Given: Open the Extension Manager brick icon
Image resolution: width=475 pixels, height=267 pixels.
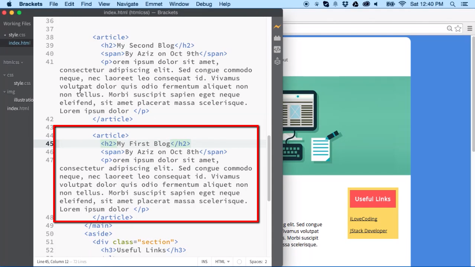Looking at the screenshot, I should click(277, 38).
